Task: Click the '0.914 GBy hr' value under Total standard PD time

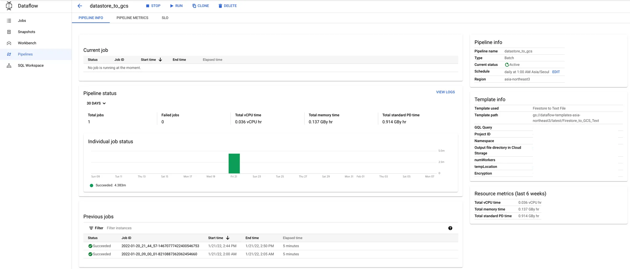Action: coord(394,122)
